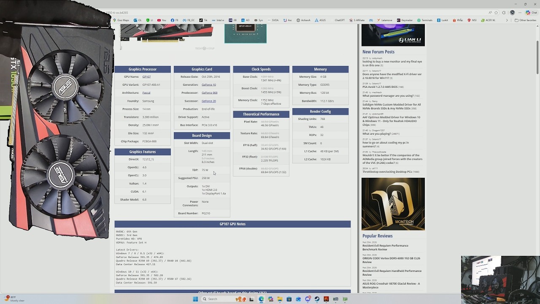The width and height of the screenshot is (540, 304).
Task: Open 'PSA Avoid 1.2.7.0 AM5 BIOS' post
Action: pos(380,87)
